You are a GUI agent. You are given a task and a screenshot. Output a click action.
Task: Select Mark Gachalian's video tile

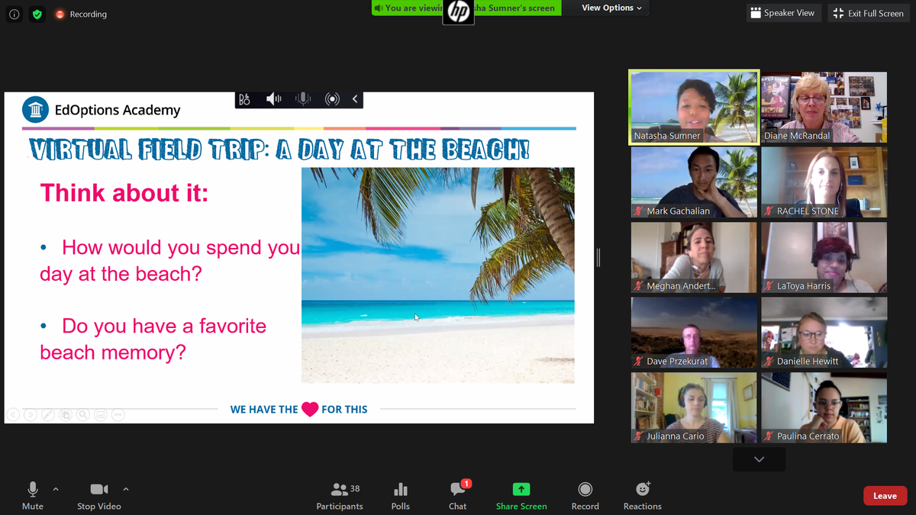pyautogui.click(x=694, y=182)
